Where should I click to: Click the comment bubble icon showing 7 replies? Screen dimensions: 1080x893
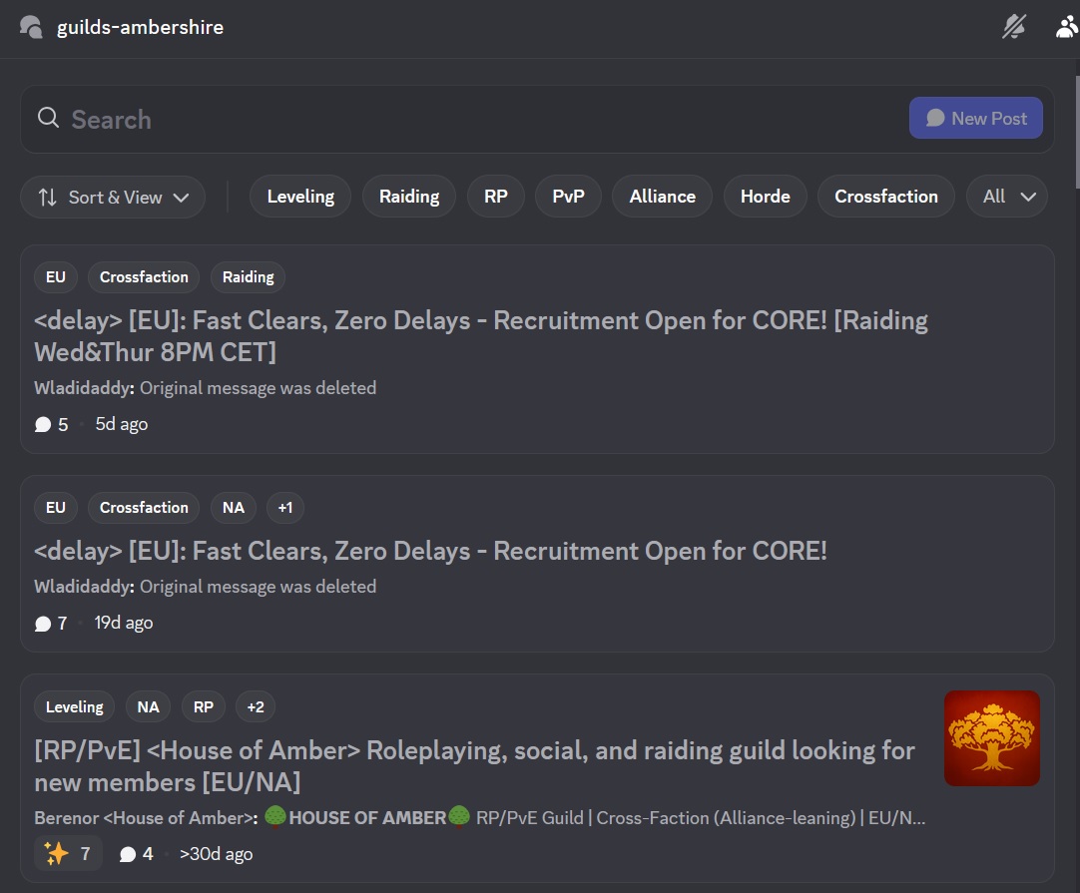click(43, 624)
